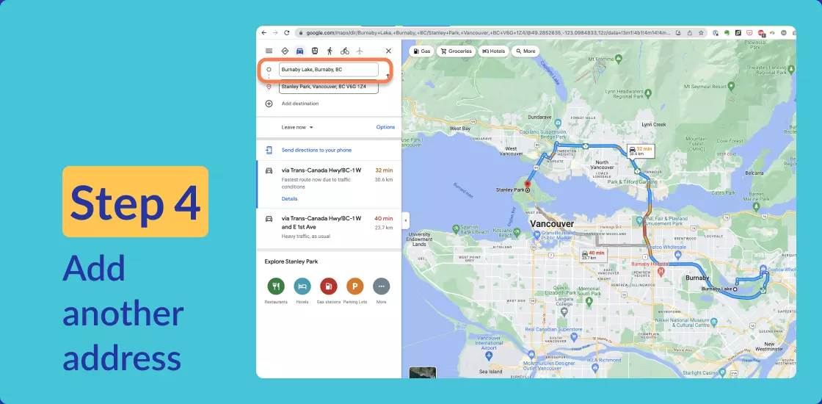Click the red Stanley Park destination pin

point(528,185)
